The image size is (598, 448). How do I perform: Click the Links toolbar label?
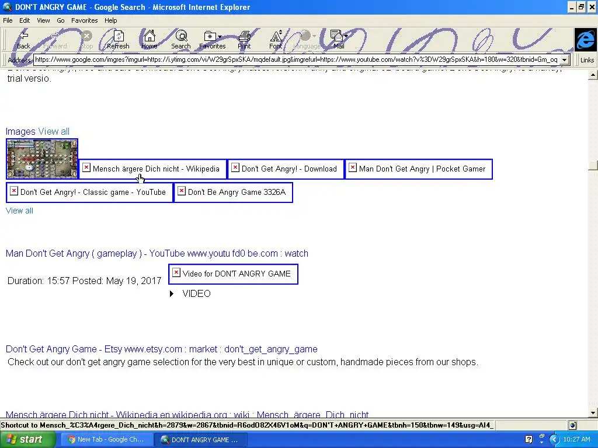tap(587, 60)
